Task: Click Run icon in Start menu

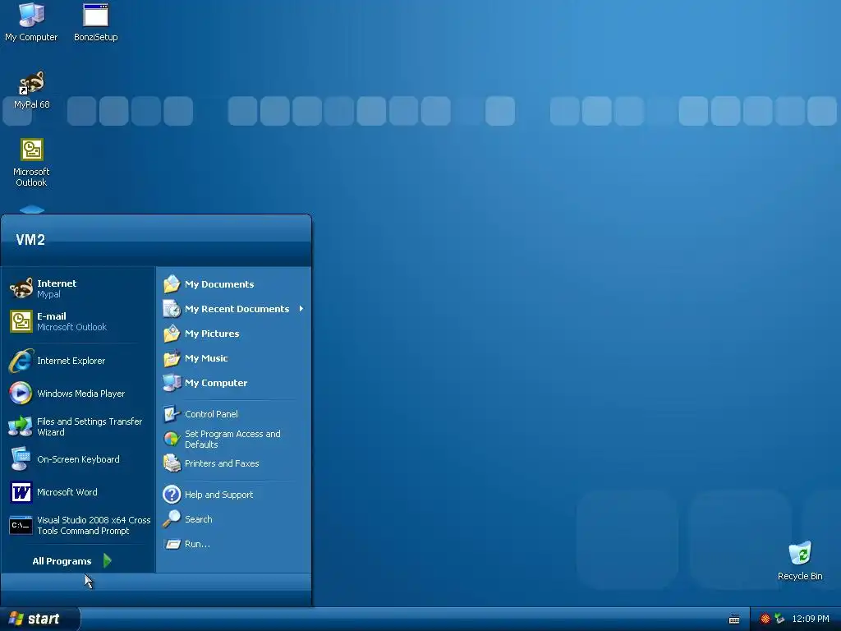Action: [172, 544]
